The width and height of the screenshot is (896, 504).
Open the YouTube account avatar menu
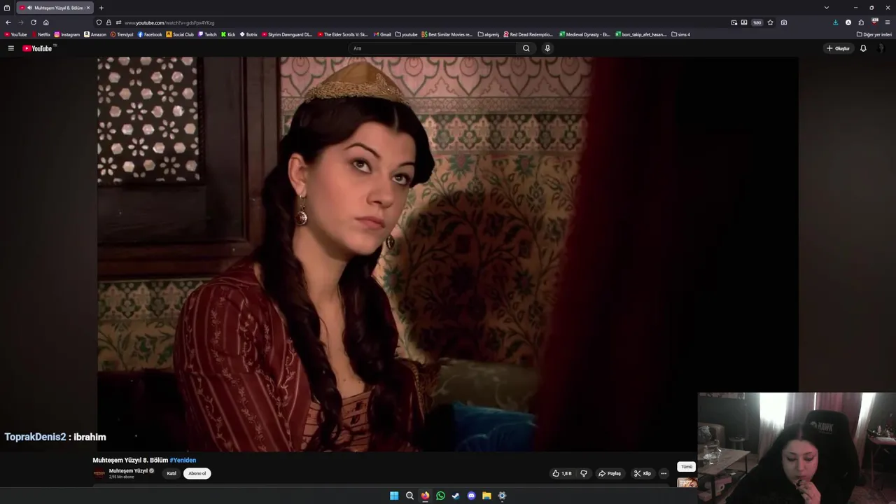point(882,48)
